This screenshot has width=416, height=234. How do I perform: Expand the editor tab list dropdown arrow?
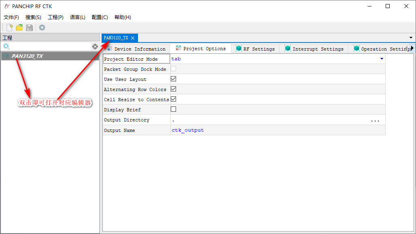(411, 38)
